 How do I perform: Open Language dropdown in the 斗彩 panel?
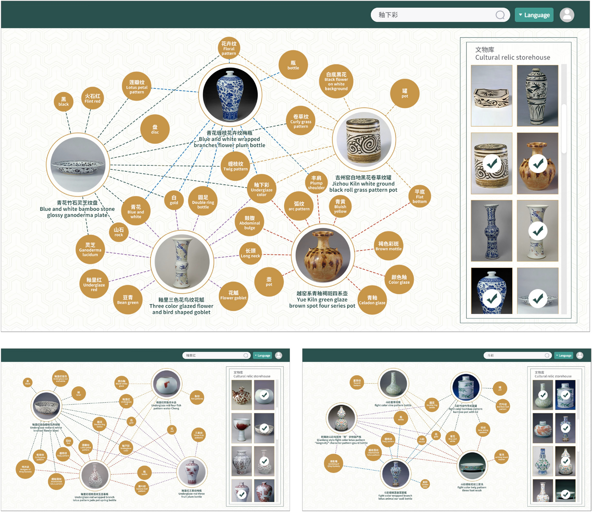563,355
